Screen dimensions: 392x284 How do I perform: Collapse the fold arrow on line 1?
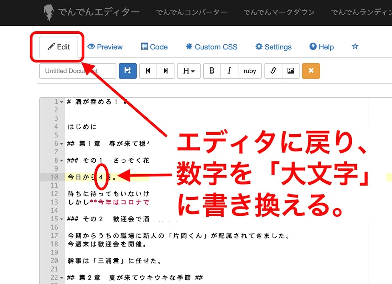tap(62, 102)
